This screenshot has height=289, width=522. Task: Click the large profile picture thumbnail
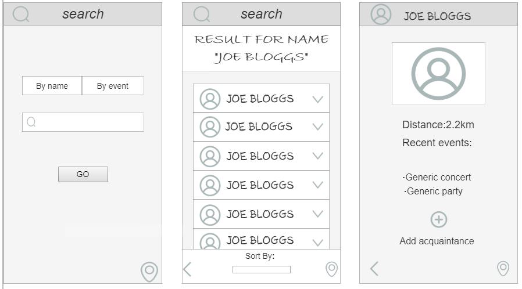[438, 74]
